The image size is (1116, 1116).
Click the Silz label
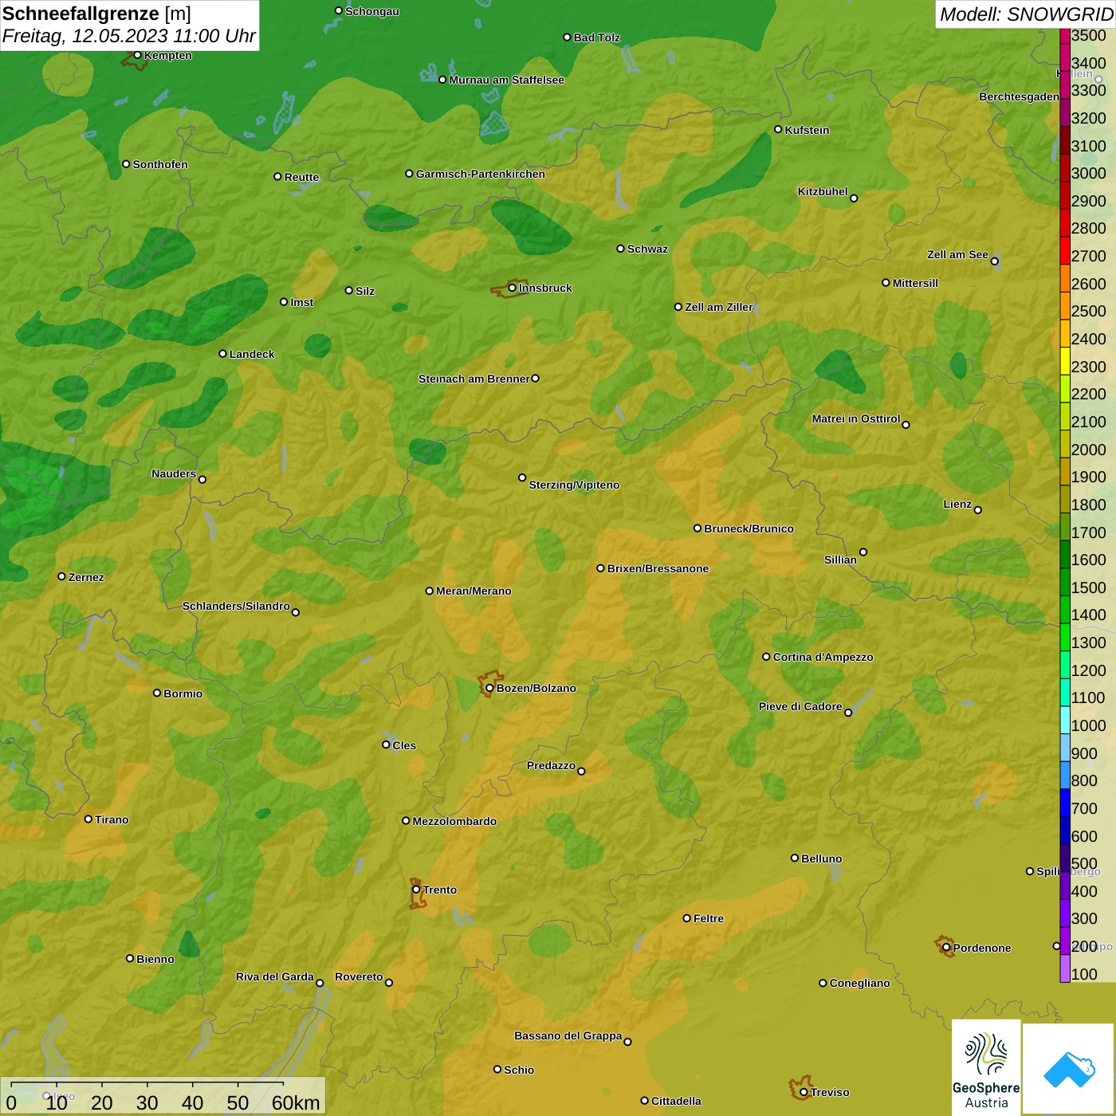(365, 291)
